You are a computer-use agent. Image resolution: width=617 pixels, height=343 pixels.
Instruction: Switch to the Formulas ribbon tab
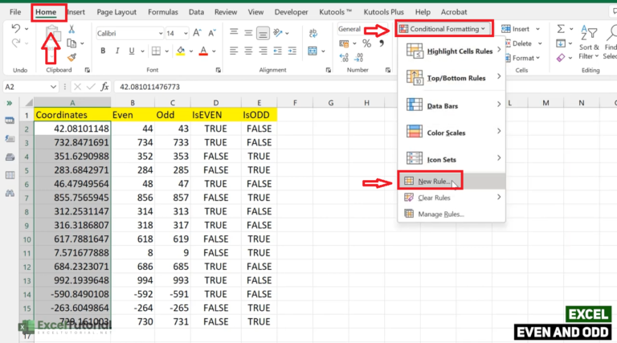pos(162,12)
